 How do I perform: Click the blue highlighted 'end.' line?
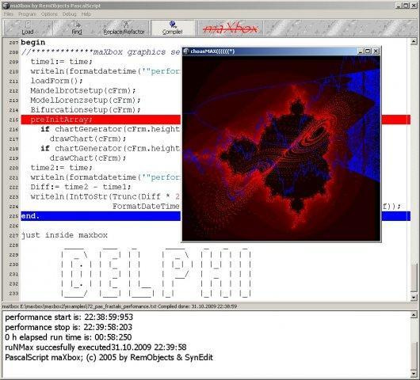[101, 216]
